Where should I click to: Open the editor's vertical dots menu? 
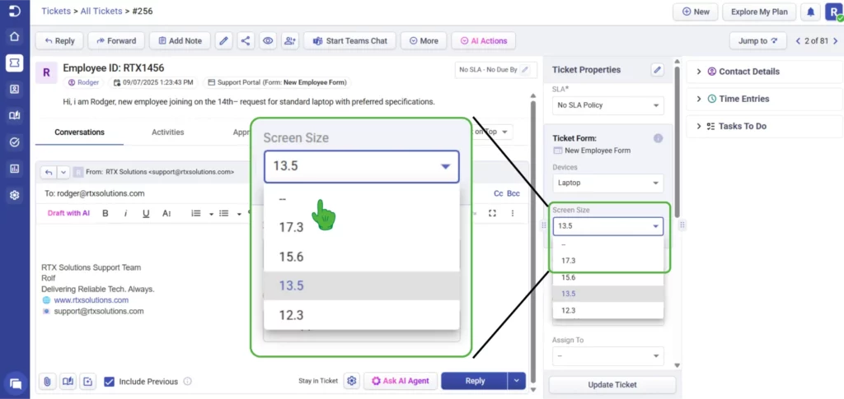click(x=513, y=213)
